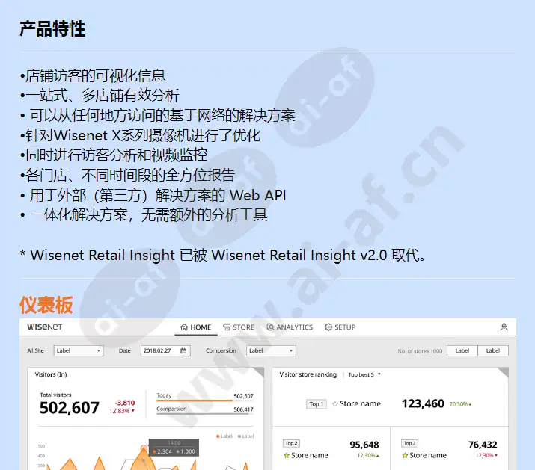Click the 20.30% increase indicator

click(460, 404)
